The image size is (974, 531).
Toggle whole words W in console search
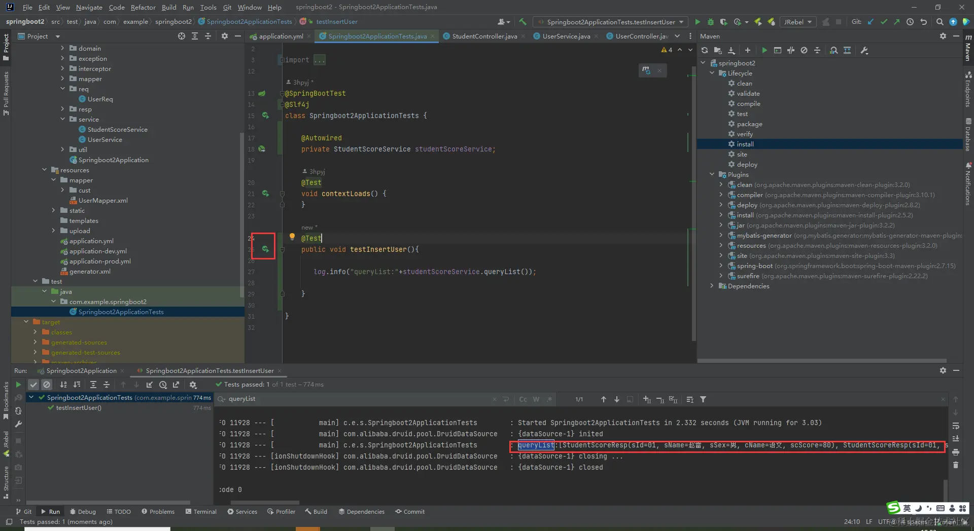click(536, 399)
